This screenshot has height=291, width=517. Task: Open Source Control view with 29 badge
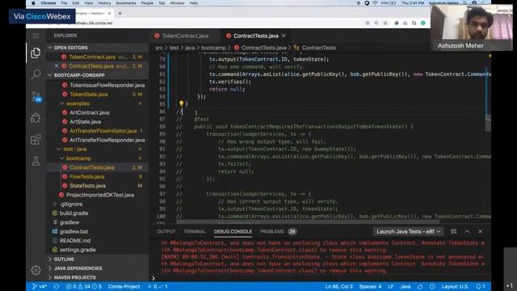pyautogui.click(x=36, y=96)
